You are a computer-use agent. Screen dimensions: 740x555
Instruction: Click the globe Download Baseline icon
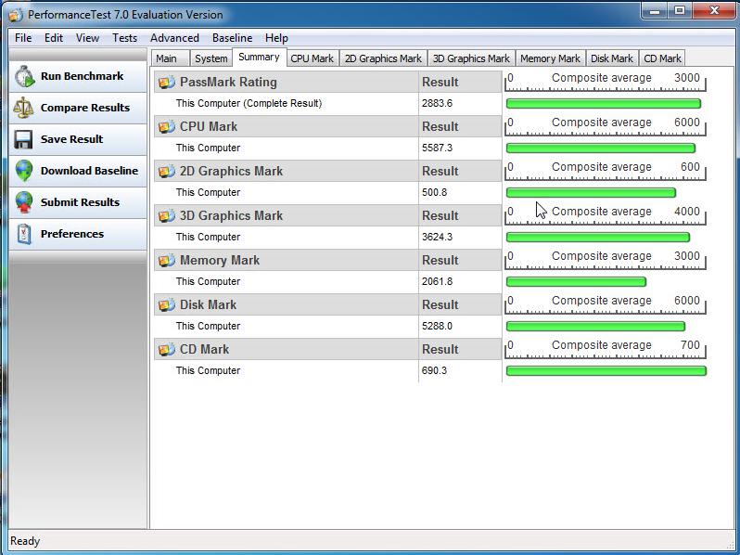pos(24,171)
